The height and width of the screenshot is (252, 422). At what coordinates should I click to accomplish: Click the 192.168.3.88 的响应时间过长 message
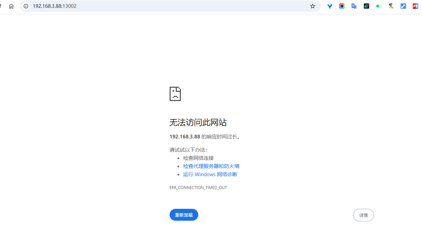(x=205, y=137)
